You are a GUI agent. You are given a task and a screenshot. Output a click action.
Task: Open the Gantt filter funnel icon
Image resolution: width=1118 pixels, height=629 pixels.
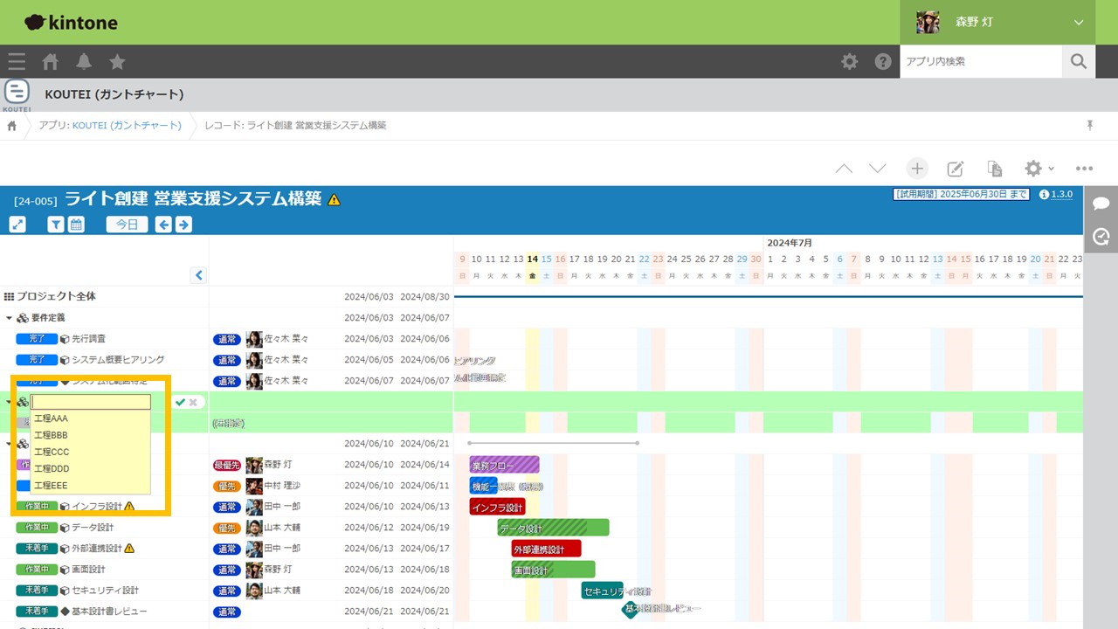(x=56, y=225)
